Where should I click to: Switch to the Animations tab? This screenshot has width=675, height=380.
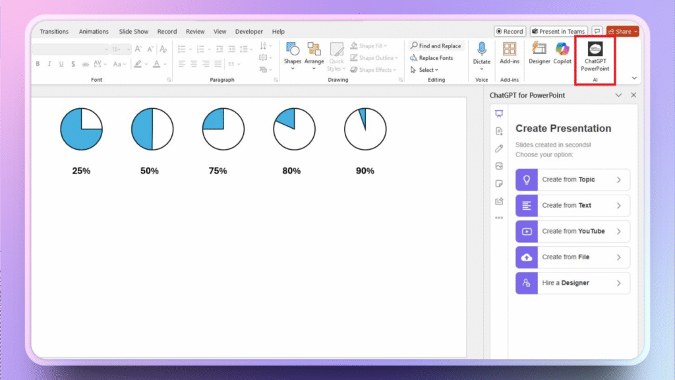click(x=94, y=31)
